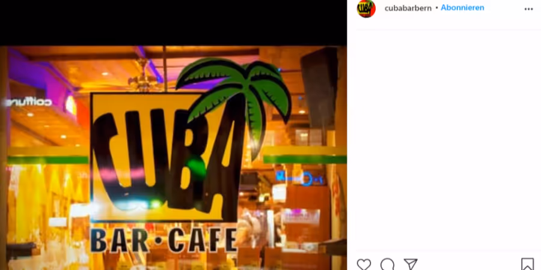Open the three-dot more options menu
The height and width of the screenshot is (270, 541).
pyautogui.click(x=528, y=9)
